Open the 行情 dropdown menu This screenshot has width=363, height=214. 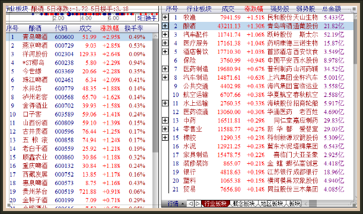pos(176,203)
